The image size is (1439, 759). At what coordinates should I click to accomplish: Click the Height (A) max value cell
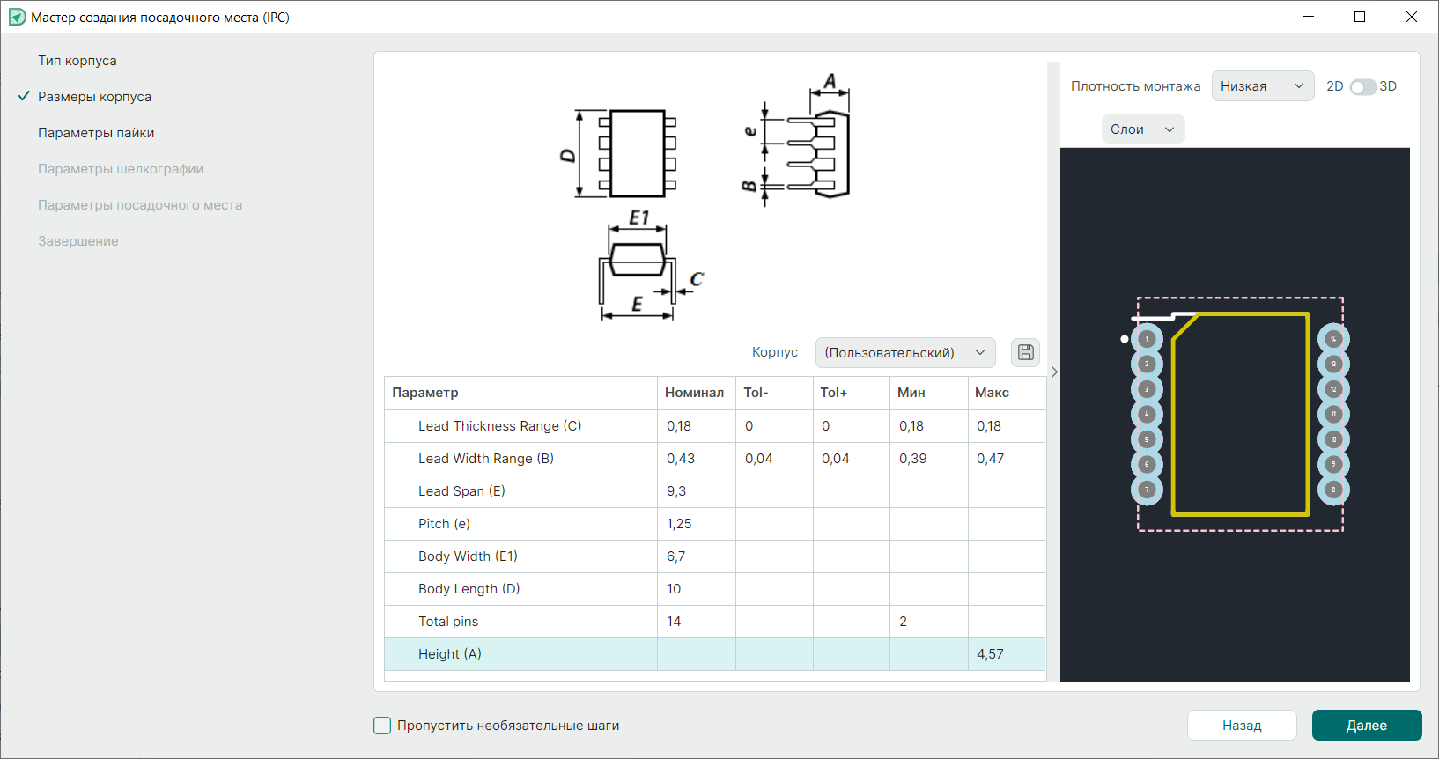pos(1006,654)
